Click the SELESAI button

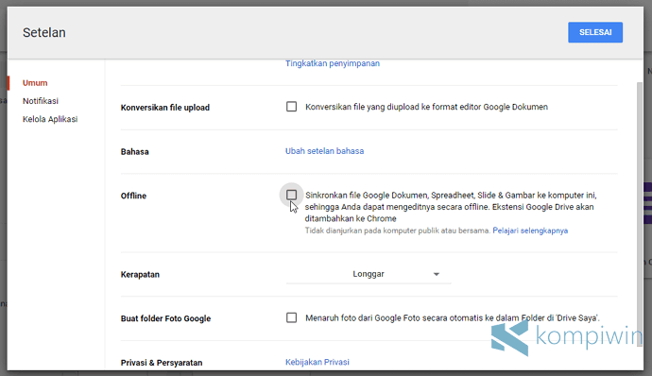pos(595,32)
